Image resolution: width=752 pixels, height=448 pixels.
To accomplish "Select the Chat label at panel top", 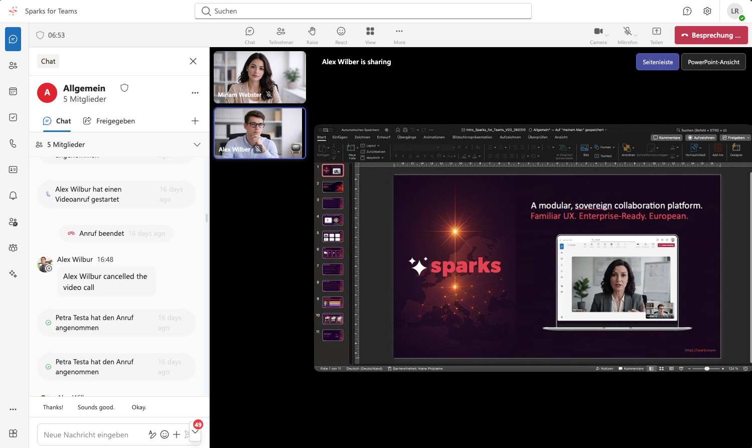I will point(48,61).
